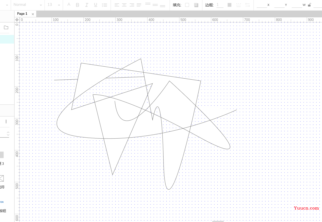Open the font color picker
Viewport: 322px width, 222px height.
[x=69, y=5]
